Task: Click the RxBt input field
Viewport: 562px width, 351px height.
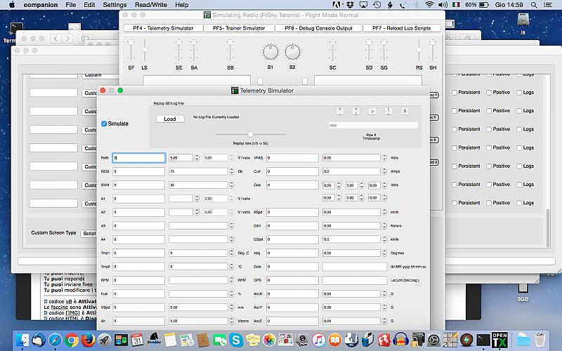Action: coord(139,158)
